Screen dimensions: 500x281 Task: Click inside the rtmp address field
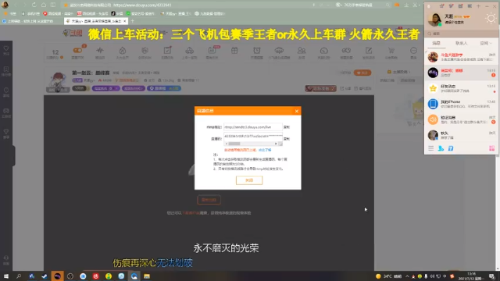[253, 127]
